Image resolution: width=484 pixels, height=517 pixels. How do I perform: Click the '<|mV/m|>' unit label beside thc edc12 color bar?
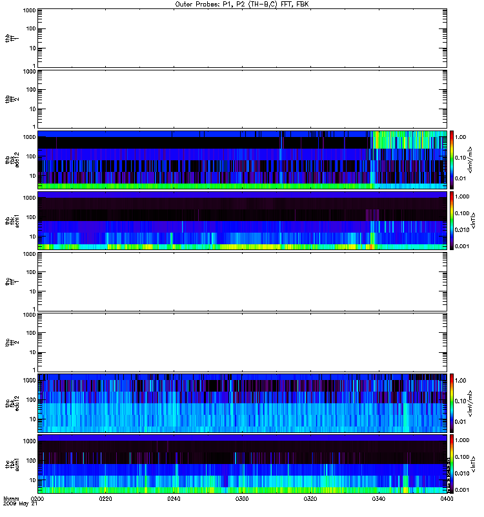470,403
